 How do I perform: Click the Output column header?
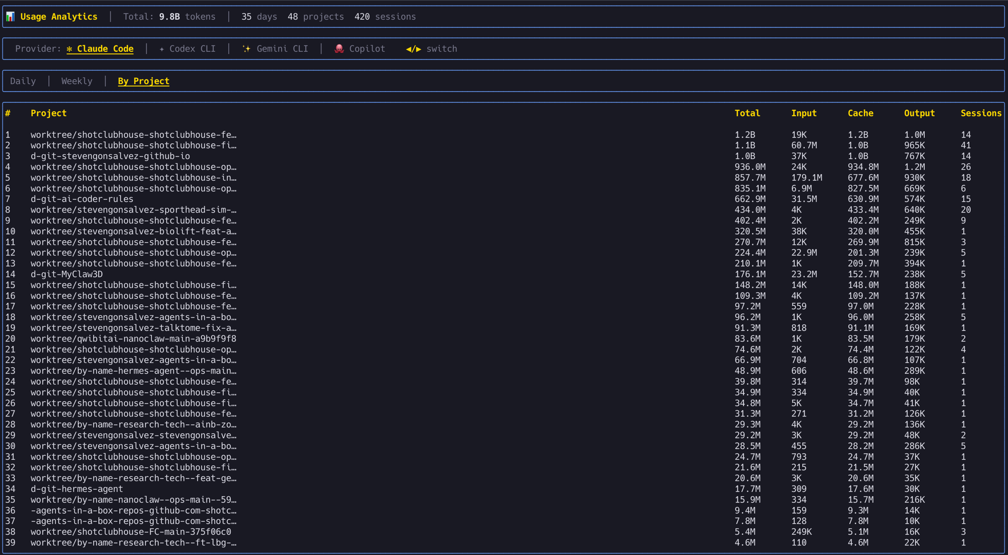coord(919,113)
